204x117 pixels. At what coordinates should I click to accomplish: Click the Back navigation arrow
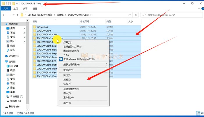pos(4,15)
